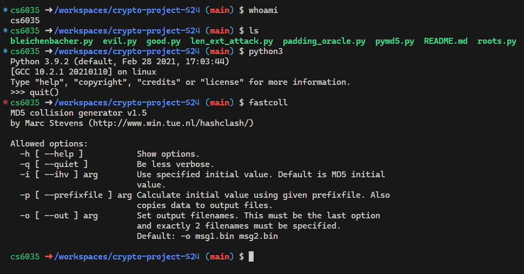Click the blue dot beside ls command
This screenshot has width=524, height=274.
click(x=5, y=30)
